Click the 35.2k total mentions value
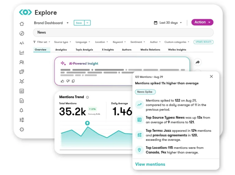This screenshot has height=175, width=235. [73, 111]
